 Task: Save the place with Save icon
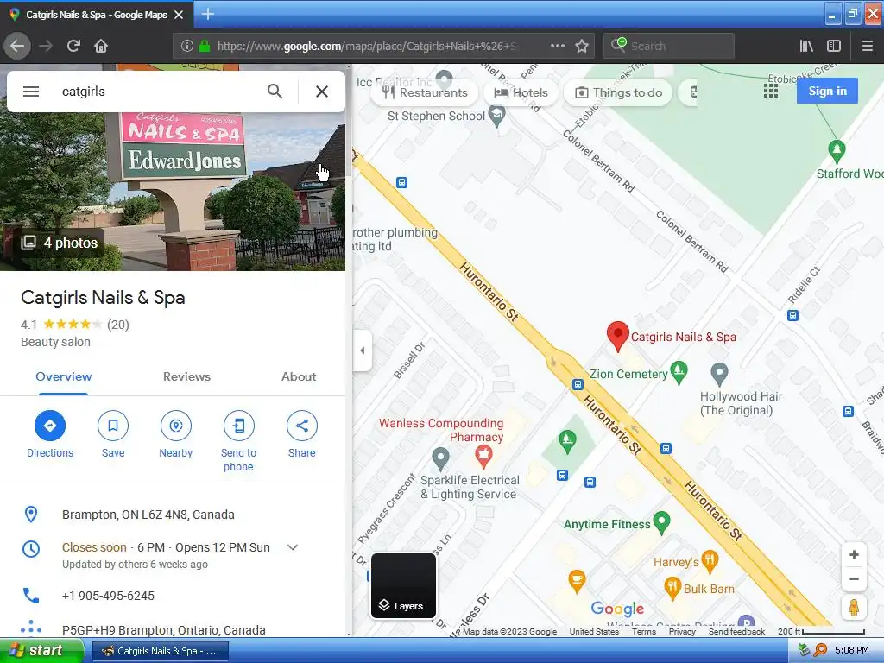tap(113, 426)
